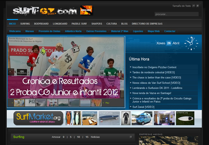The image size is (209, 145).
Task: Open the SurfMarket.org banner logo
Action: point(38,118)
